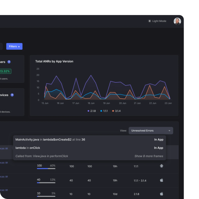Toggle the 1.1.1 legend series

coord(104,111)
